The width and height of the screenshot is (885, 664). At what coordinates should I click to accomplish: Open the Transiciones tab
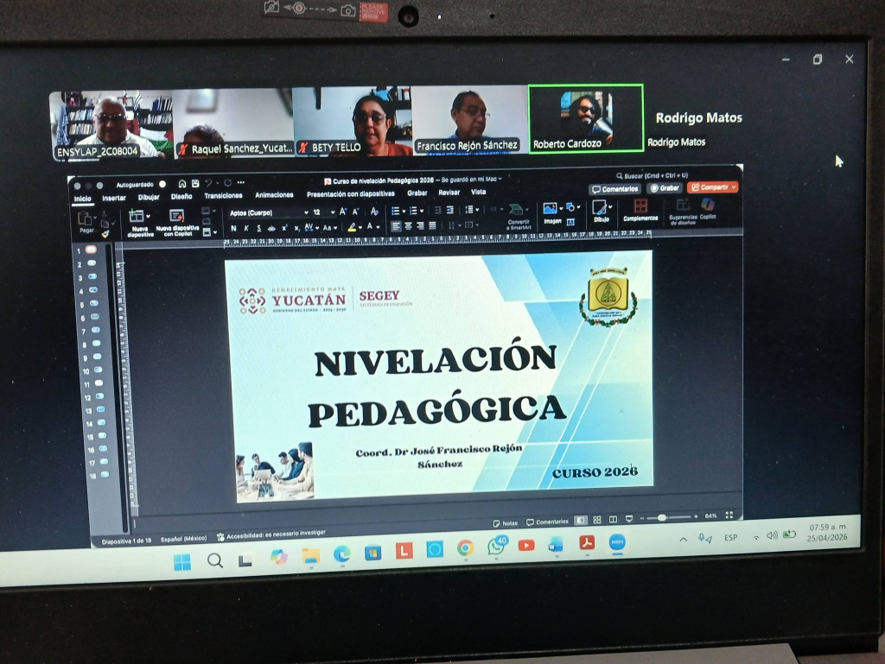tap(223, 196)
